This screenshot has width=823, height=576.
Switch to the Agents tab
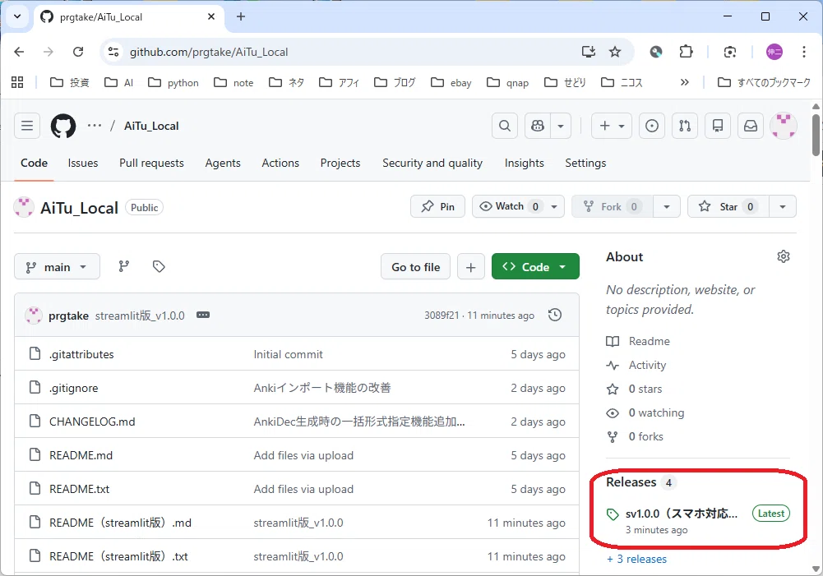pos(223,164)
